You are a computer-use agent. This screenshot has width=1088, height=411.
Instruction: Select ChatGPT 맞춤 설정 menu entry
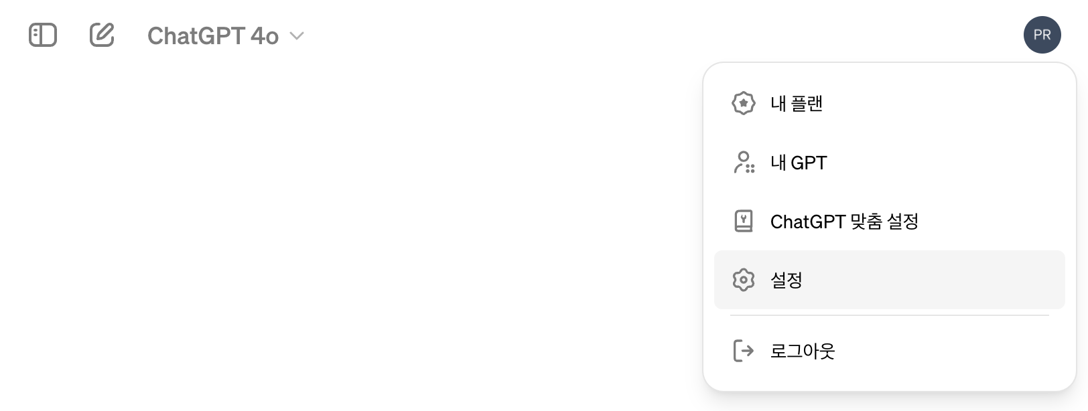pos(843,221)
